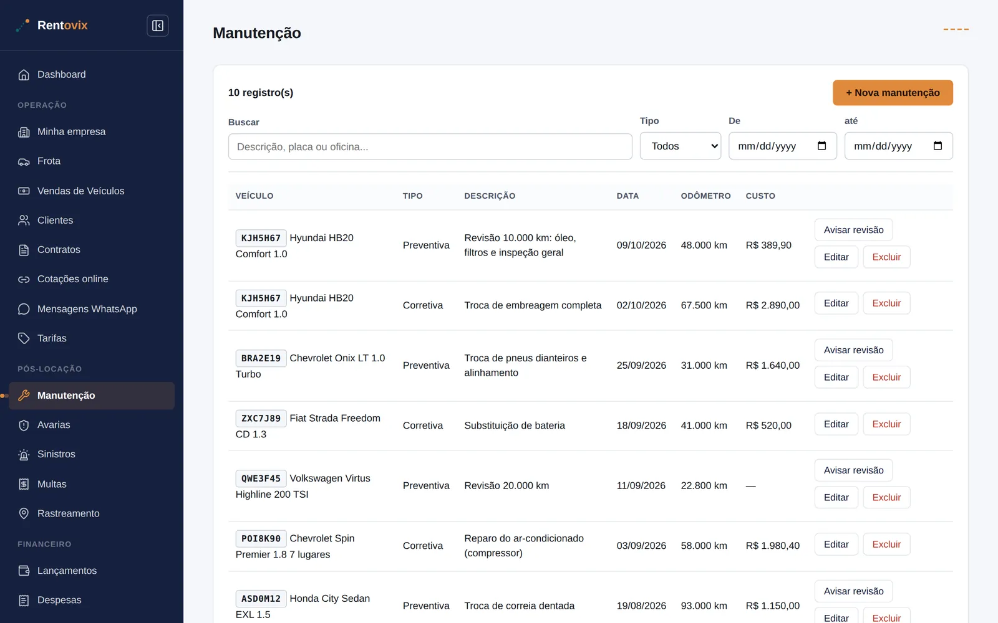Click the 25/09/2026 date cell
998x623 pixels.
(641, 366)
